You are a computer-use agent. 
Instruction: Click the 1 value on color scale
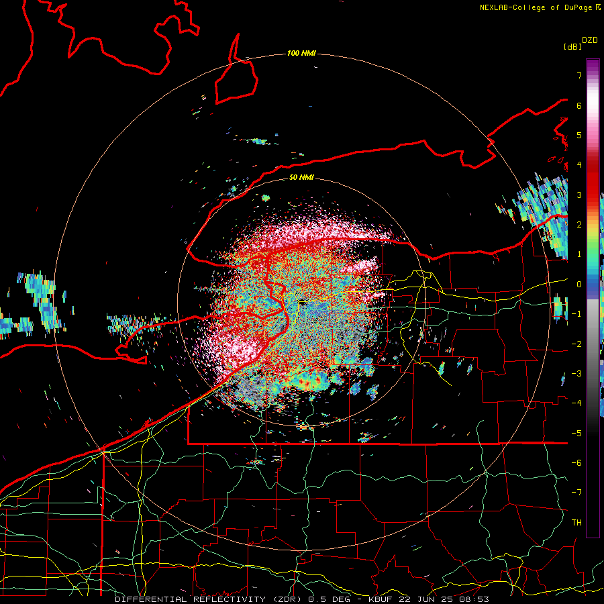[x=579, y=254]
